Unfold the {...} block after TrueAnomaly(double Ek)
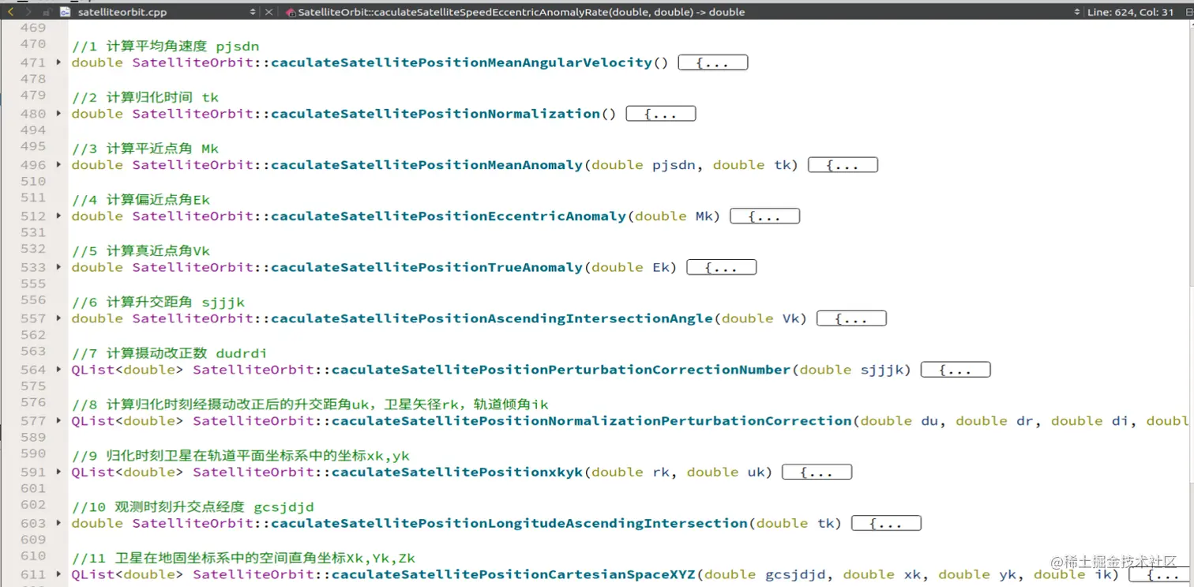Viewport: 1194px width, 587px height. tap(722, 268)
